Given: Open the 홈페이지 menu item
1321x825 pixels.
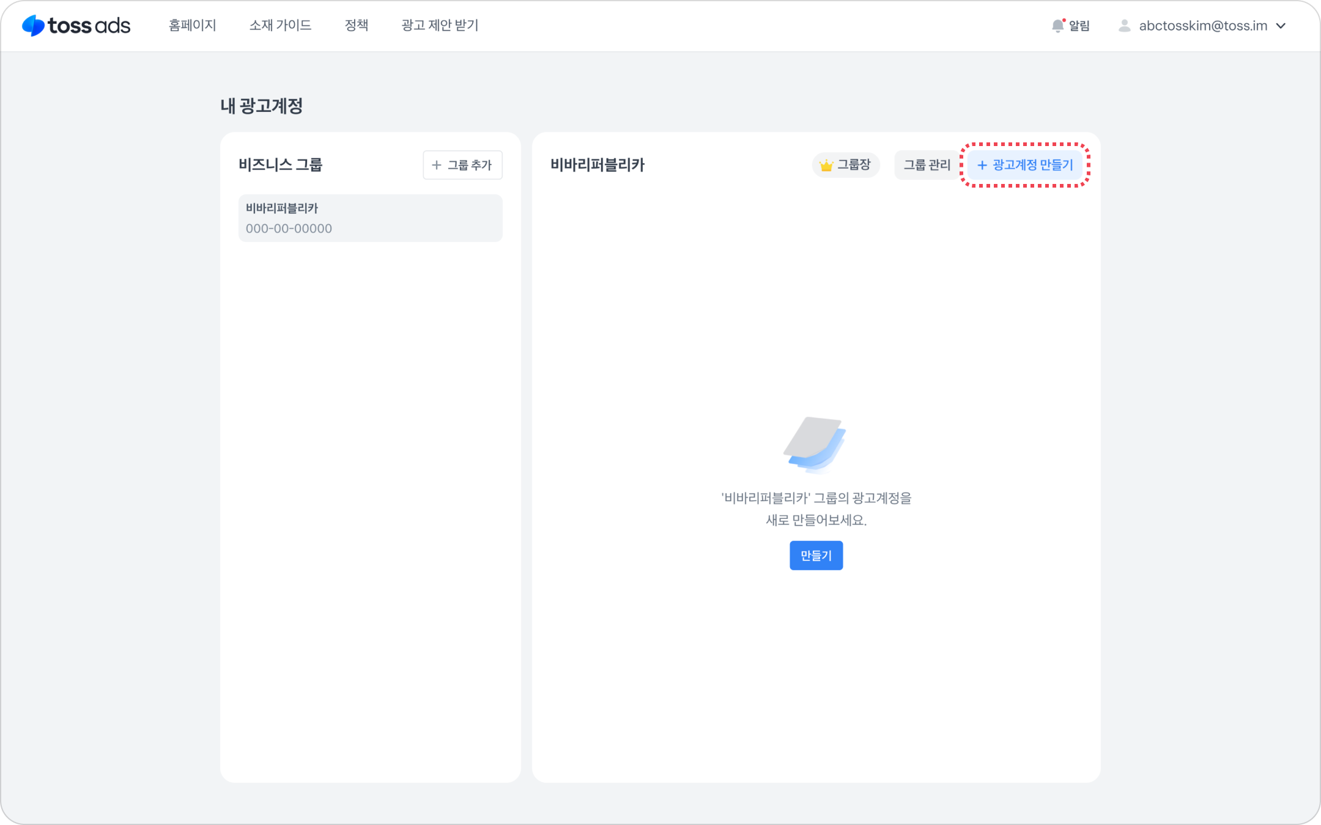Looking at the screenshot, I should point(193,25).
